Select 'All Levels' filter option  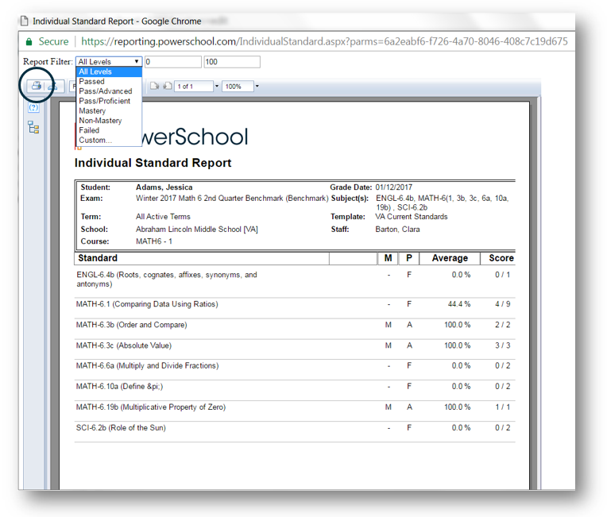click(109, 71)
